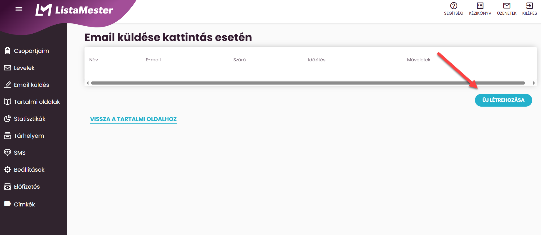541x235 pixels.
Task: Open Tartalmi oldalak menu entry
Action: [37, 102]
